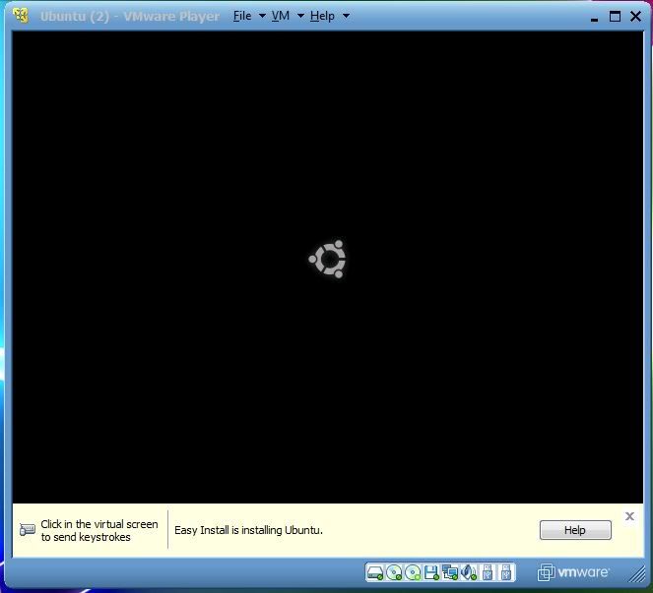Click the first CD/DVD drive icon
This screenshot has width=653, height=593.
pyautogui.click(x=394, y=572)
